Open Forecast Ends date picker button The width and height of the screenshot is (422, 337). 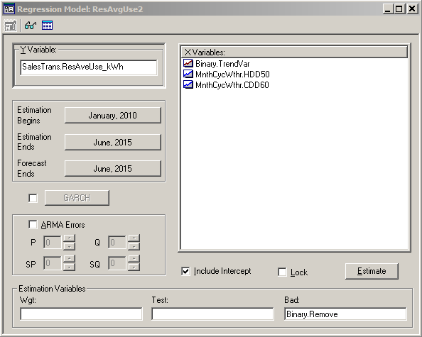pyautogui.click(x=113, y=169)
